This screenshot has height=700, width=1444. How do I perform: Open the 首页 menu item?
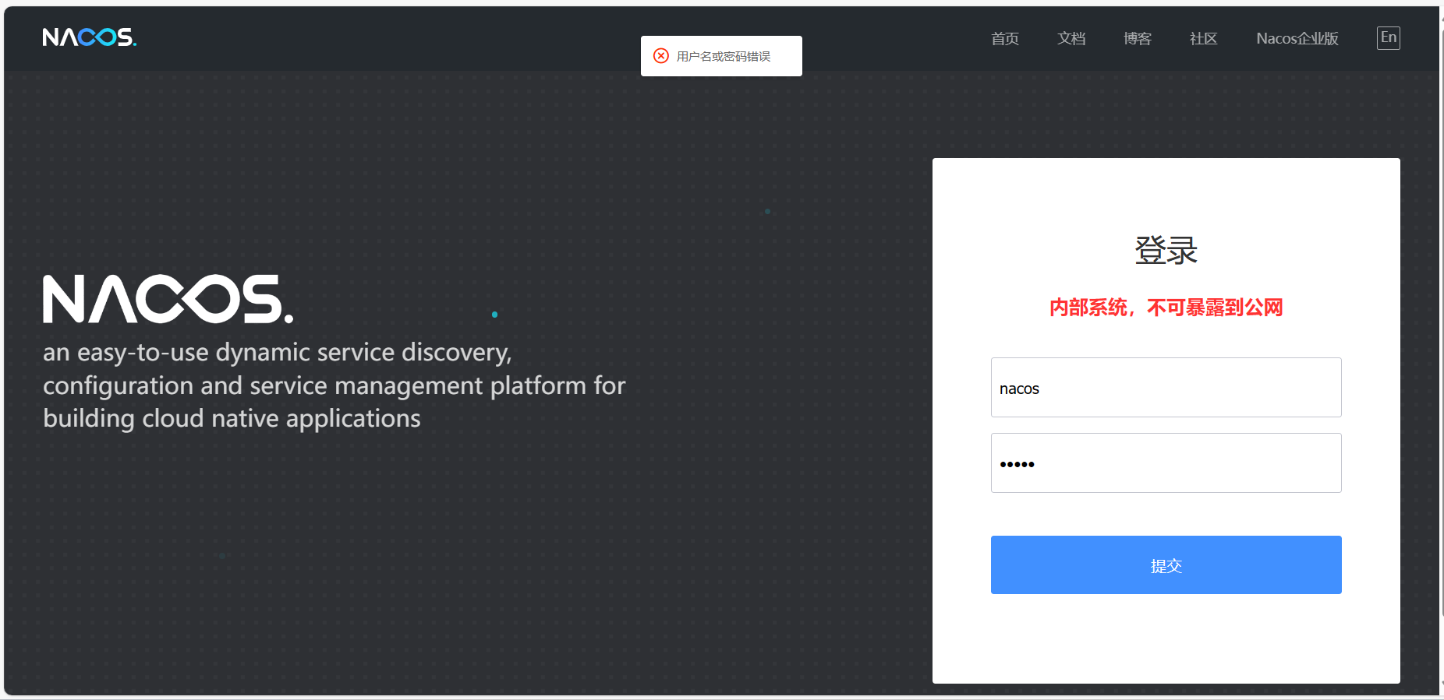click(x=1005, y=38)
